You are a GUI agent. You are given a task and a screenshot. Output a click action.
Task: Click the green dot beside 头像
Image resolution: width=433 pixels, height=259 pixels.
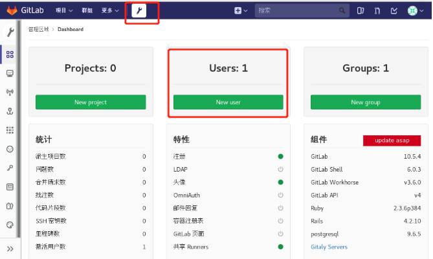coord(280,182)
